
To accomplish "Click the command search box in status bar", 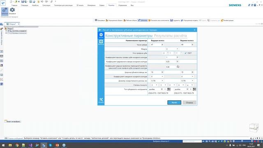I will pyautogui.click(x=192, y=141).
